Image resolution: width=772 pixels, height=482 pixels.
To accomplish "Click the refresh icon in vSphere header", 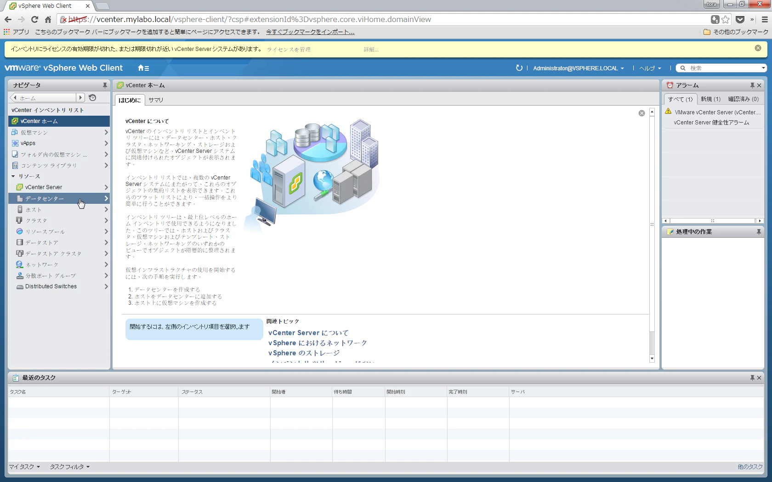I will coord(519,68).
